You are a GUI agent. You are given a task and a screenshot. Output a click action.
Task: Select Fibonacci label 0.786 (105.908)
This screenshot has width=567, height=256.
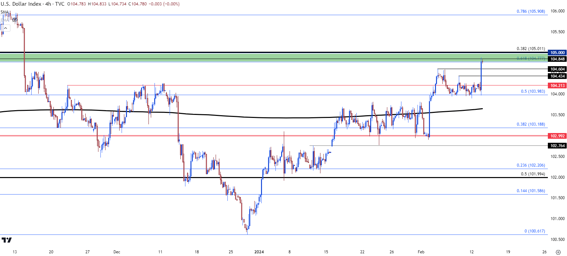pyautogui.click(x=531, y=11)
